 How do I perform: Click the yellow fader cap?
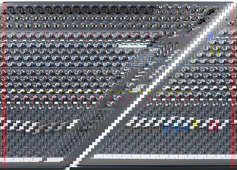point(195,124)
